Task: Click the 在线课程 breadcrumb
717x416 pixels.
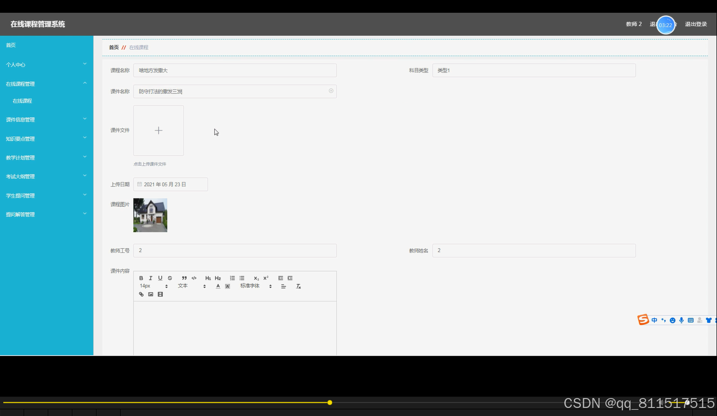Action: [139, 47]
